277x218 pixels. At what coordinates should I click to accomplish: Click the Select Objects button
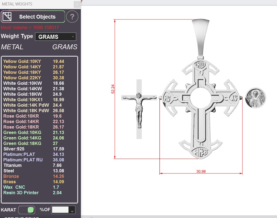(33, 17)
